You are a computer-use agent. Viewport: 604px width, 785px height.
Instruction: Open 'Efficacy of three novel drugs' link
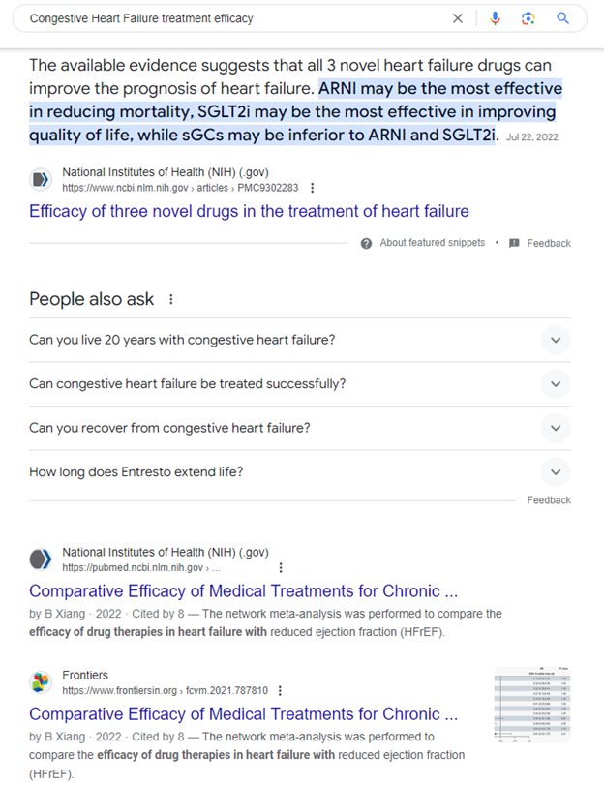click(x=249, y=211)
